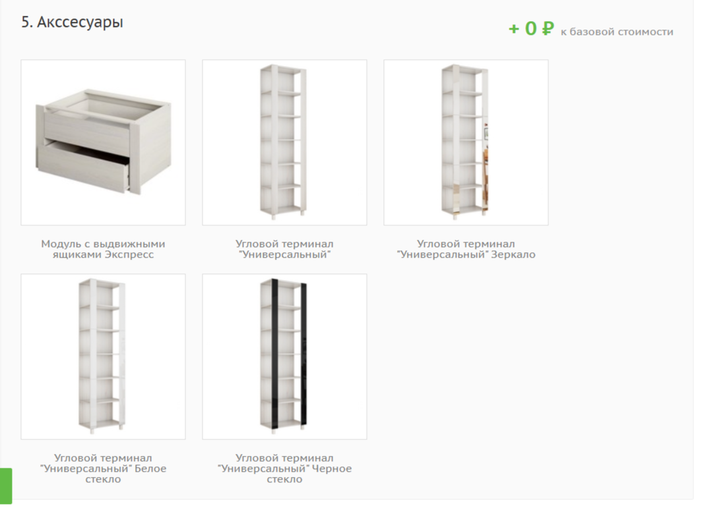Click the green ruble currency symbol
Image resolution: width=706 pixels, height=508 pixels.
[548, 29]
